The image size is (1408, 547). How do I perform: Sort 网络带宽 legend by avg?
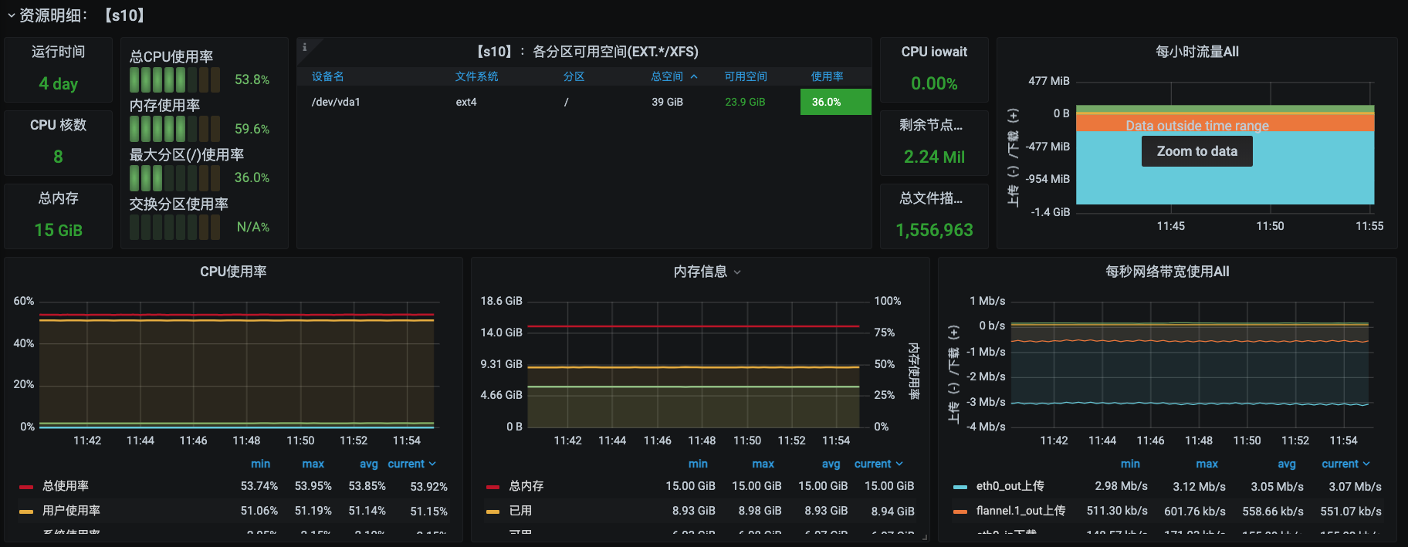(x=1287, y=464)
